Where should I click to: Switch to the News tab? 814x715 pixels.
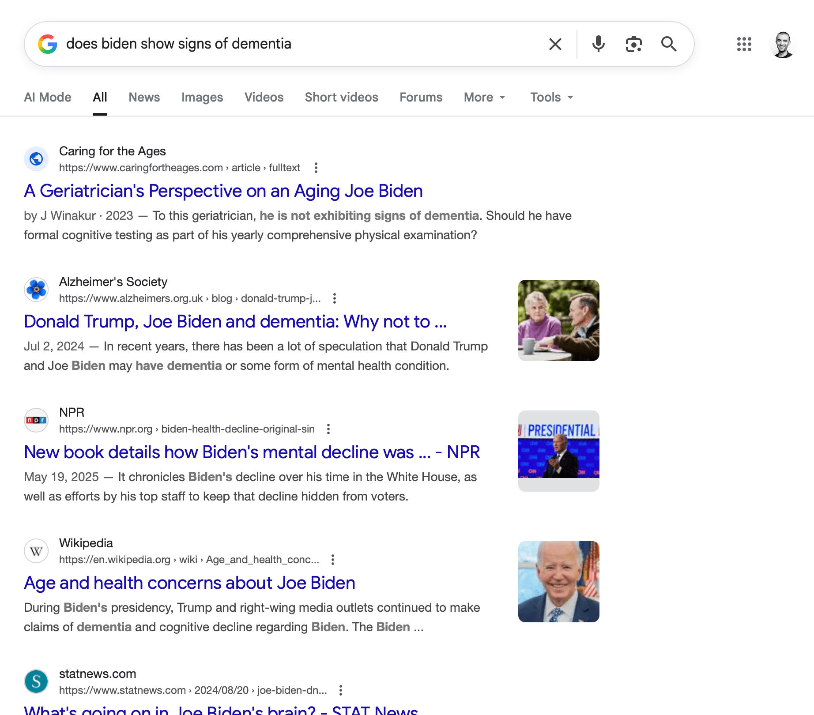[x=144, y=97]
